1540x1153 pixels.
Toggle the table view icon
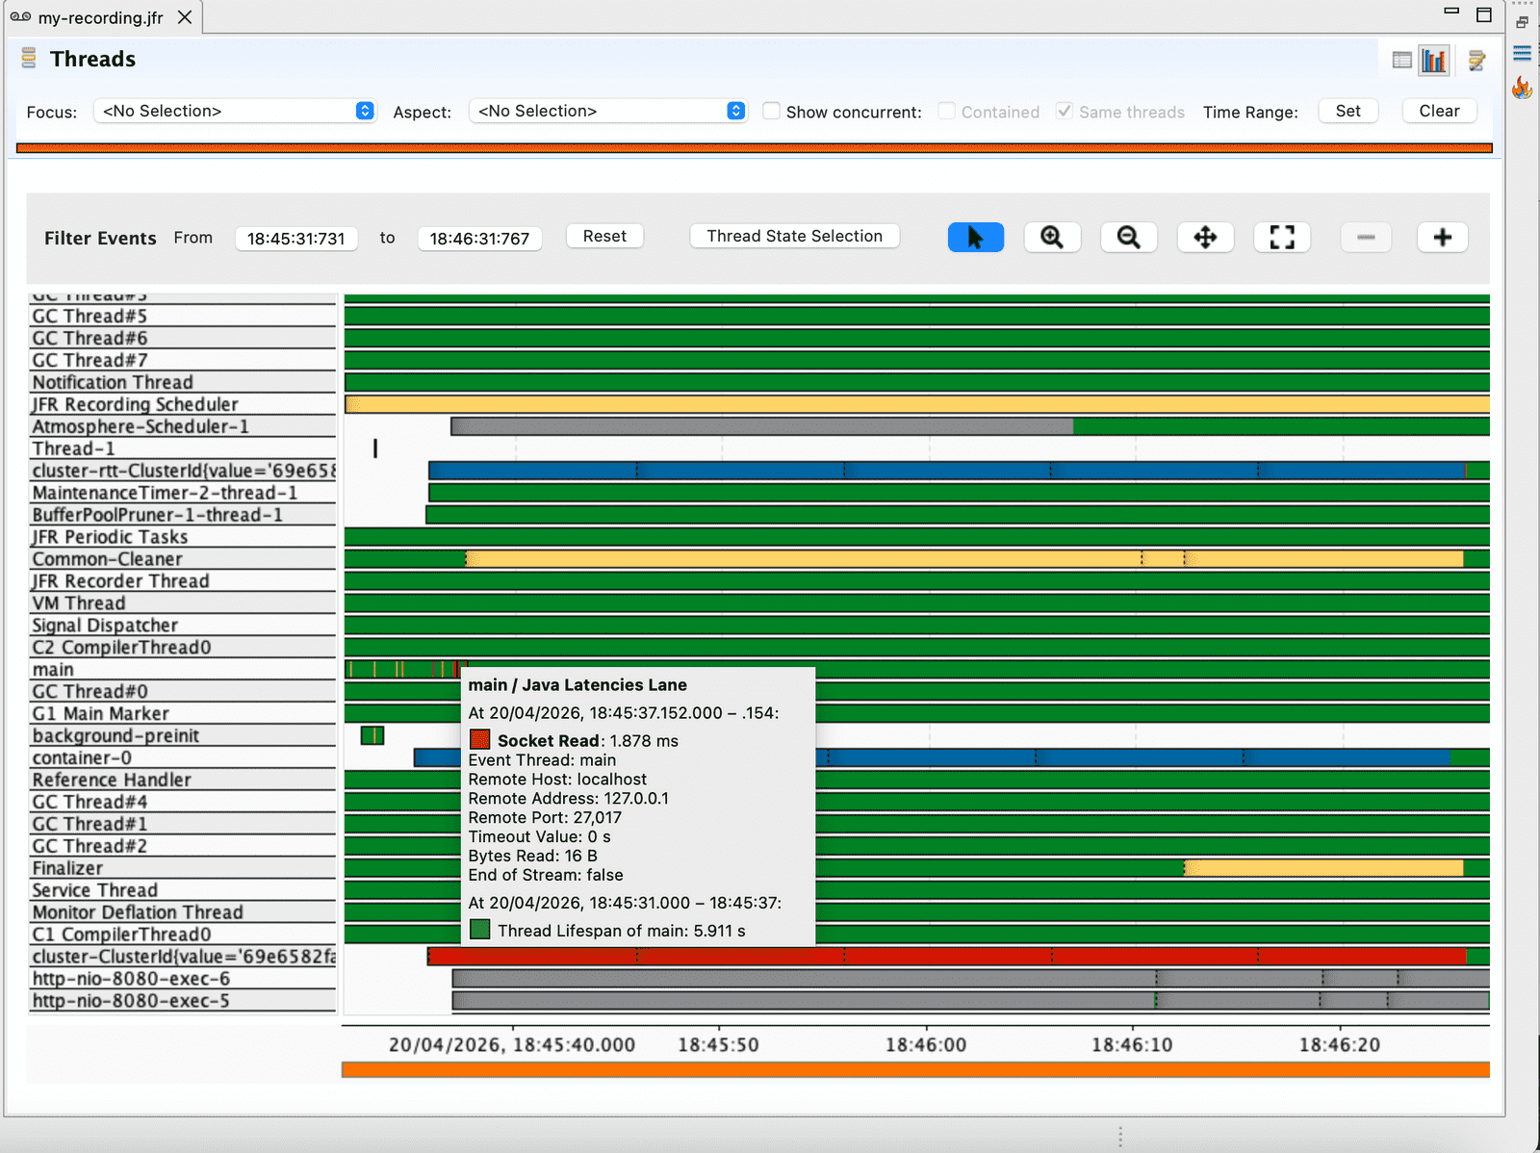tap(1401, 61)
